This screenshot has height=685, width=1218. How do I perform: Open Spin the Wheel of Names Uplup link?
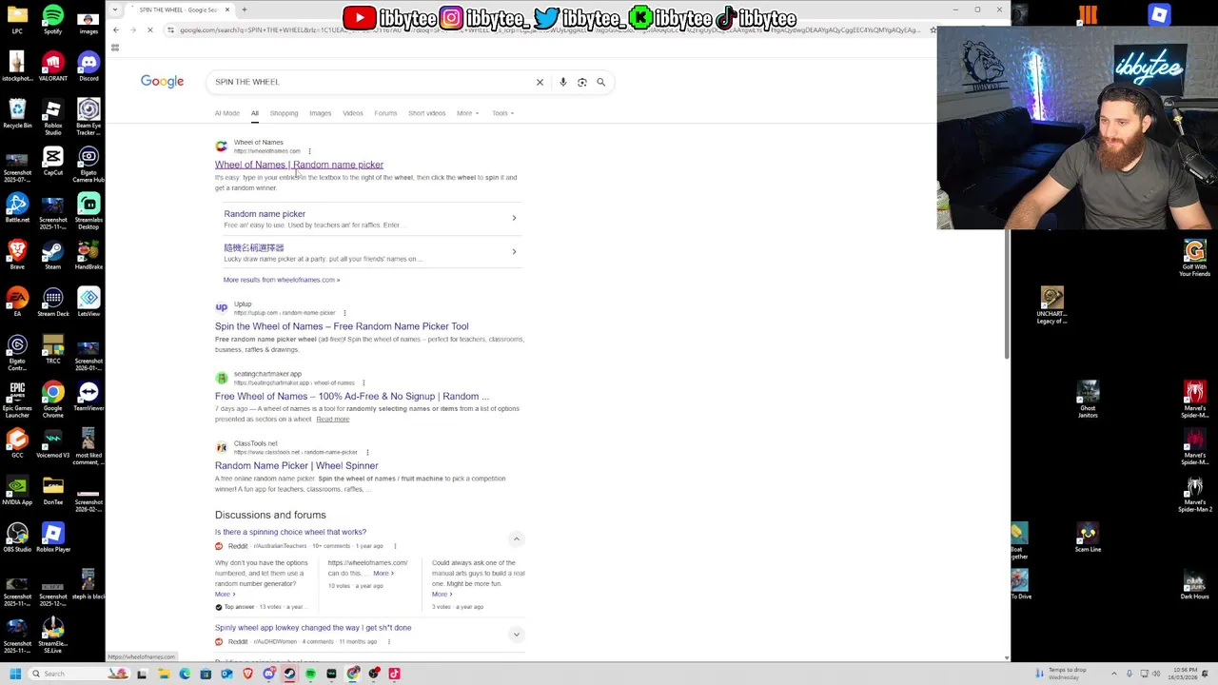342,326
